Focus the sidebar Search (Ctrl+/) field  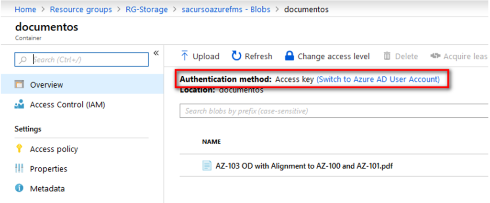81,60
